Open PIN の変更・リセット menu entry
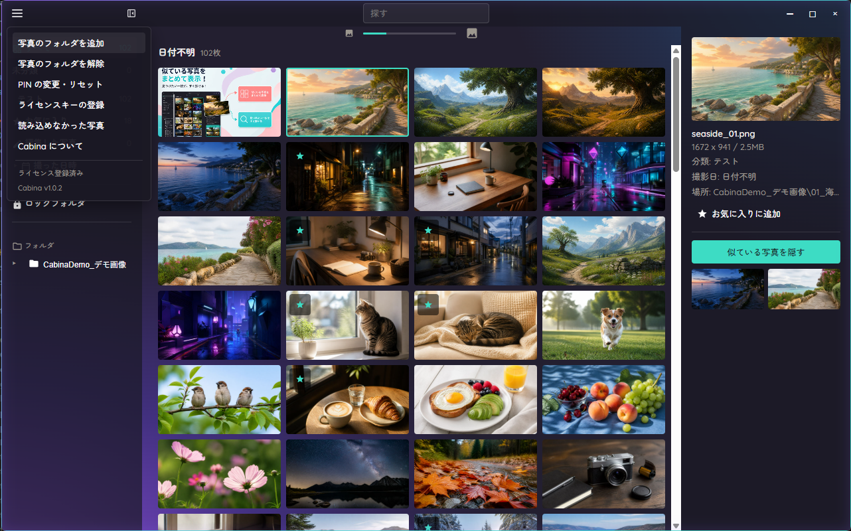The image size is (851, 531). tap(79, 84)
